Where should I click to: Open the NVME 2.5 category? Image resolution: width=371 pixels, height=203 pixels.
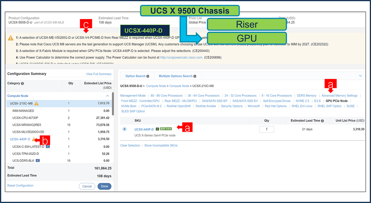click(x=303, y=101)
